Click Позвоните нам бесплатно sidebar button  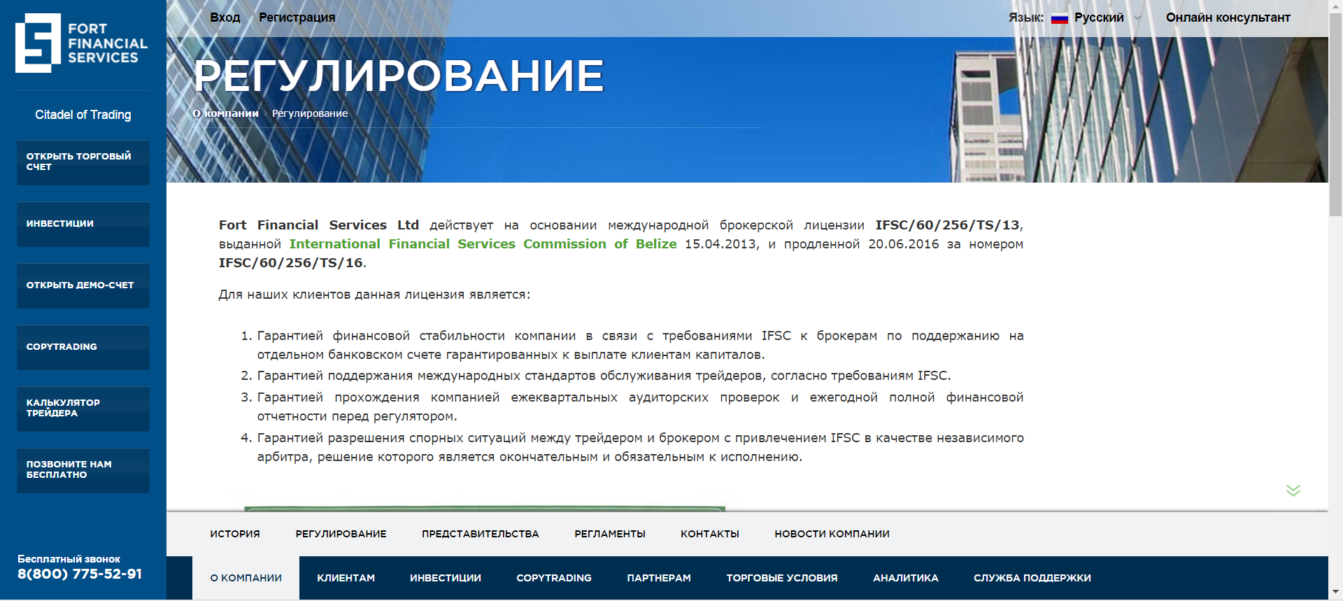coord(83,470)
